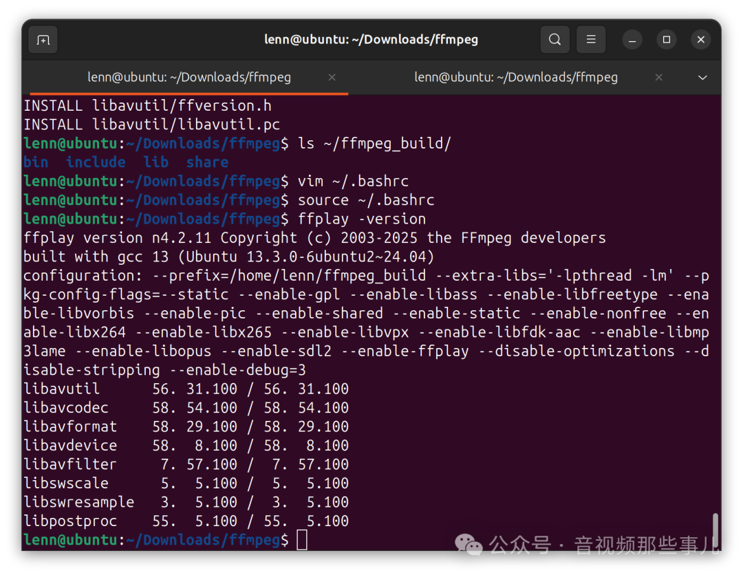Screen dimensions: 743x575
Task: Click the 'source ~/.bashrc' command
Action: point(366,200)
